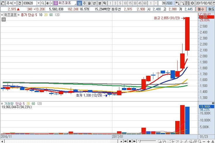
Task: Click the play button in chart replay
Action: tap(121, 141)
